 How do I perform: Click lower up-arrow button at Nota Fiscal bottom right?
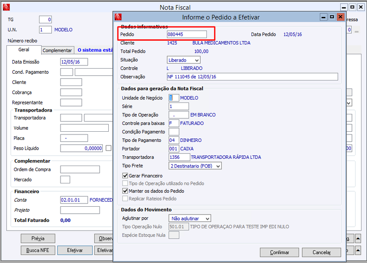pos(358,250)
